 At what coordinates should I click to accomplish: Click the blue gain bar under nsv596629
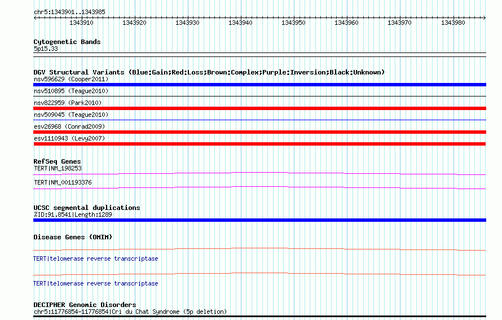click(x=259, y=85)
